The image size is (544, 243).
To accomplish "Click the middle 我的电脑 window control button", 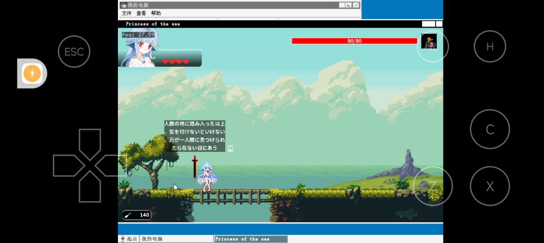I will coord(349,5).
